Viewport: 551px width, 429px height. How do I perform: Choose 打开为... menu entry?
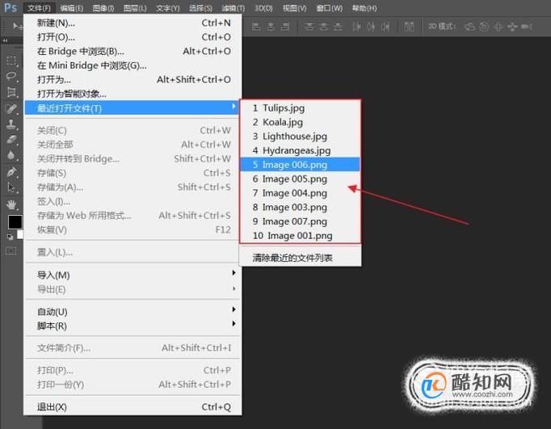tap(132, 79)
